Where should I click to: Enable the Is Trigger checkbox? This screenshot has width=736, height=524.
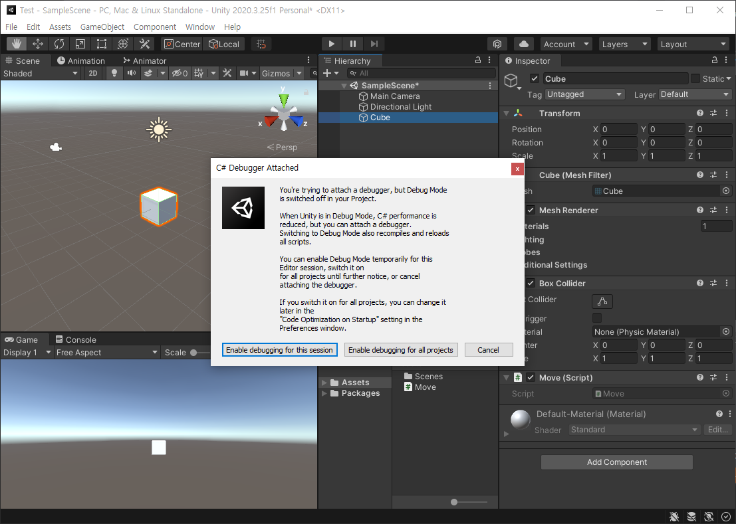click(596, 318)
